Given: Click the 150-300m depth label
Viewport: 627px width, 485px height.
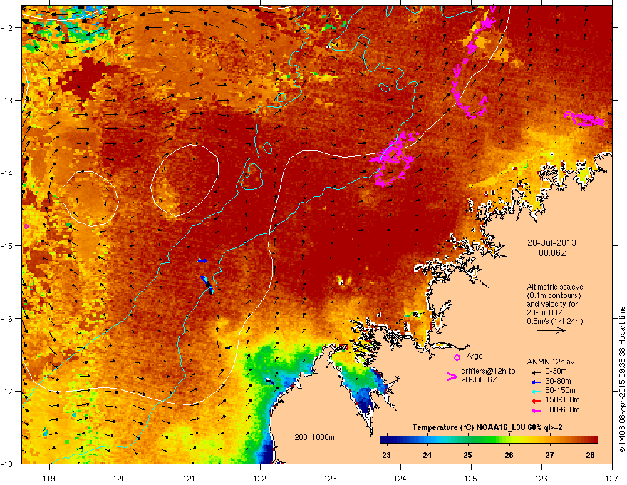Looking at the screenshot, I should point(562,399).
